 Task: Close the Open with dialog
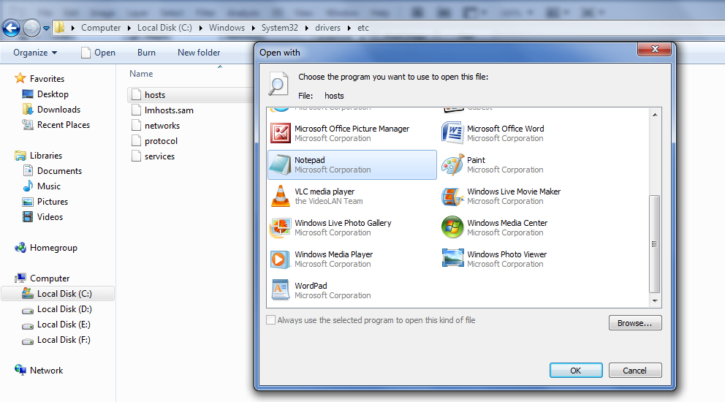pyautogui.click(x=654, y=49)
